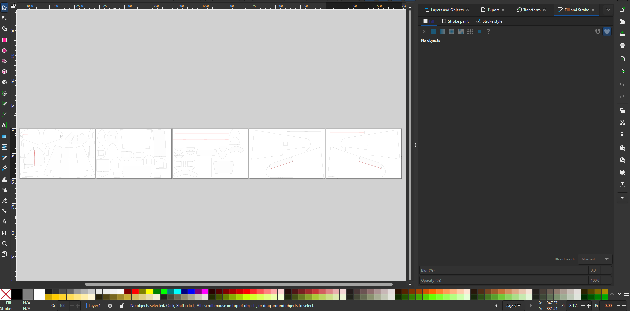The width and height of the screenshot is (630, 311).
Task: Select the Paint Bucket tool
Action: click(4, 168)
